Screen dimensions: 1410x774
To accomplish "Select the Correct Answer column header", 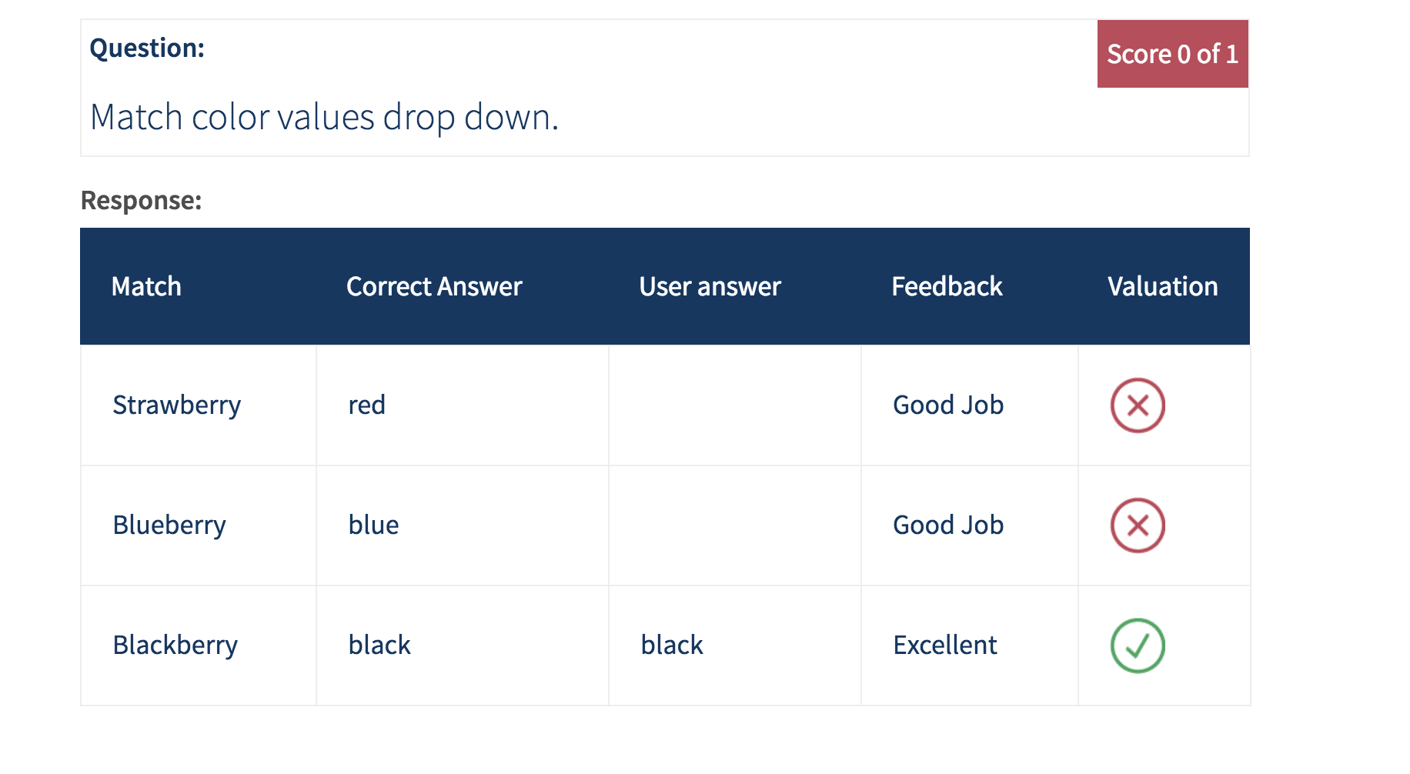I will click(x=434, y=286).
